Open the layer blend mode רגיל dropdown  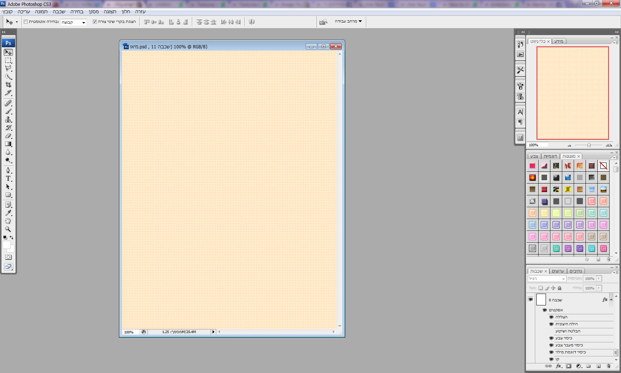point(546,278)
